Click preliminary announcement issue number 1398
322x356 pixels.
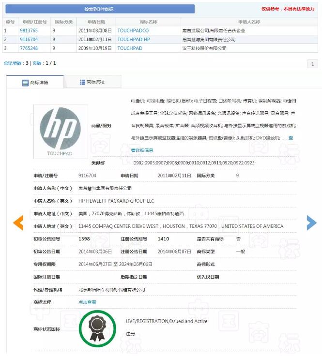click(x=84, y=239)
